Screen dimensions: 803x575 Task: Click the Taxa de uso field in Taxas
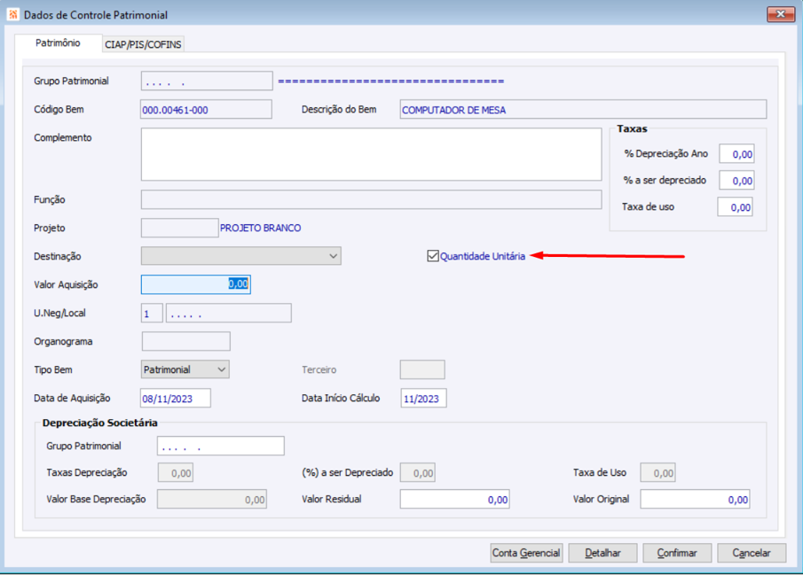[x=735, y=206]
